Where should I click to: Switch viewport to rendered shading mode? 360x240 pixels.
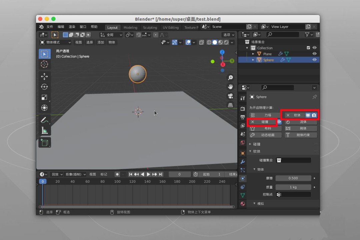[226, 42]
